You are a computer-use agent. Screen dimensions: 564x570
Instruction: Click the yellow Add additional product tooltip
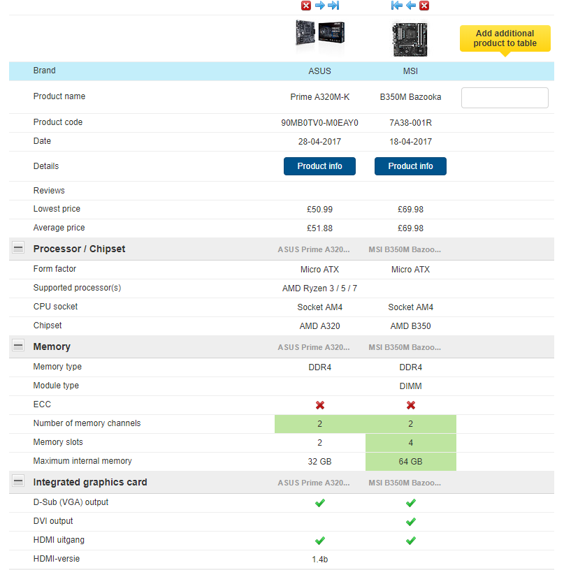click(x=505, y=38)
